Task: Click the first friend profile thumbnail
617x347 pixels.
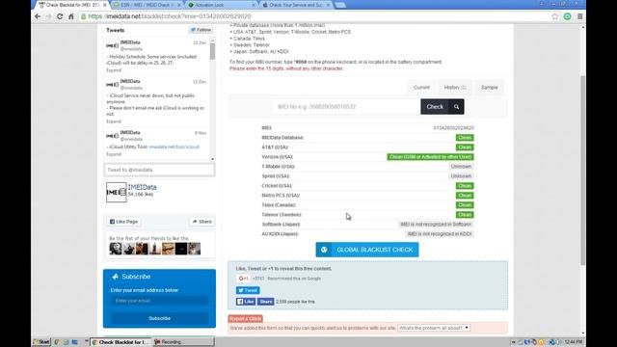Action: pos(116,249)
